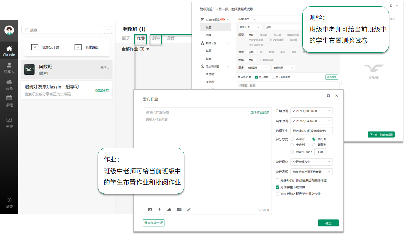Open the ClassIn home section
Screen dimensions: 405x235
tap(9, 51)
